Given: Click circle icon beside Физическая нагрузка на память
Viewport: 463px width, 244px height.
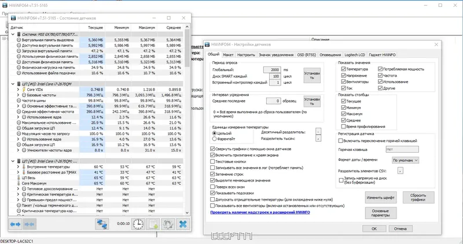Looking at the screenshot, I should (19, 67).
